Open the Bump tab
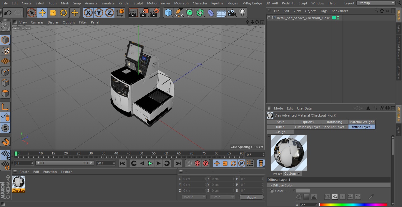The height and width of the screenshot is (207, 402). [x=280, y=127]
